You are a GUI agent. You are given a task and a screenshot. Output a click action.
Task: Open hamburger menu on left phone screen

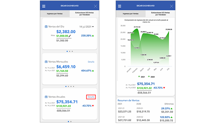pos(44,6)
